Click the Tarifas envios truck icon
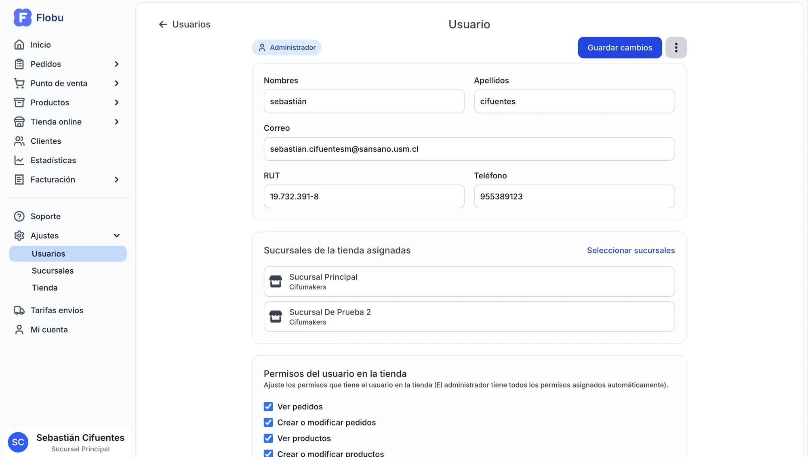This screenshot has width=808, height=457. click(19, 310)
